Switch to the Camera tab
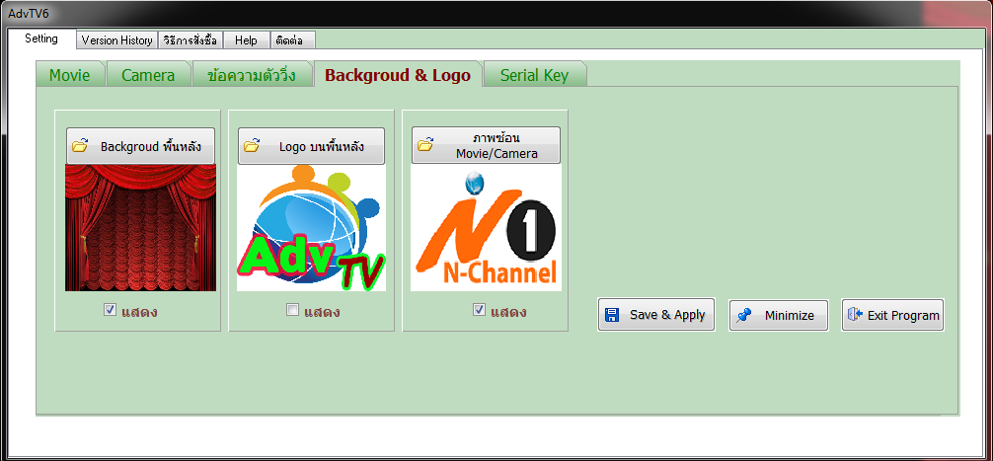Viewport: 993px width, 461px height. (x=148, y=75)
